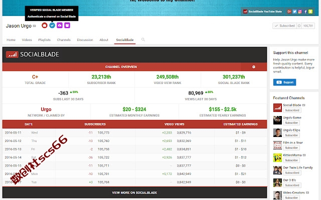This screenshot has width=321, height=200.
Task: Click the Channel Overview settings gear
Action: tap(254, 66)
